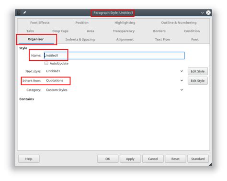Expand the Category dropdown
This screenshot has width=227, height=181.
(182, 90)
